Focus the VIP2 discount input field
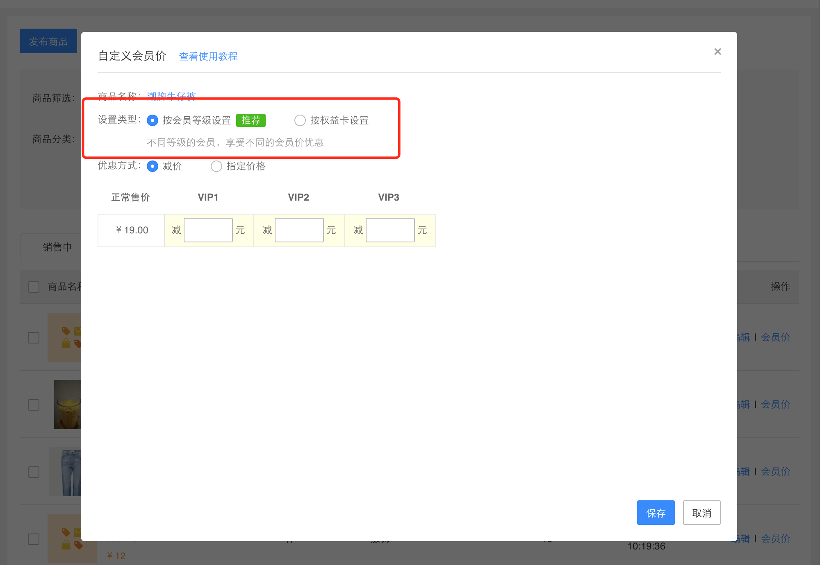The width and height of the screenshot is (820, 565). click(x=299, y=230)
